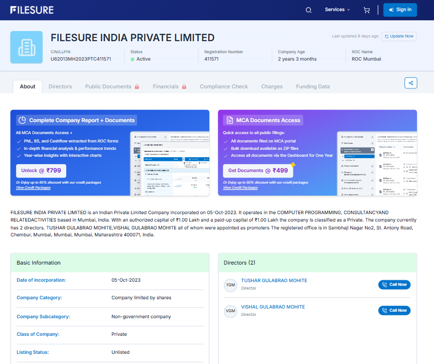Screen dimensions: 434x364
Task: Click the VGM director avatar
Action: pyautogui.click(x=230, y=311)
